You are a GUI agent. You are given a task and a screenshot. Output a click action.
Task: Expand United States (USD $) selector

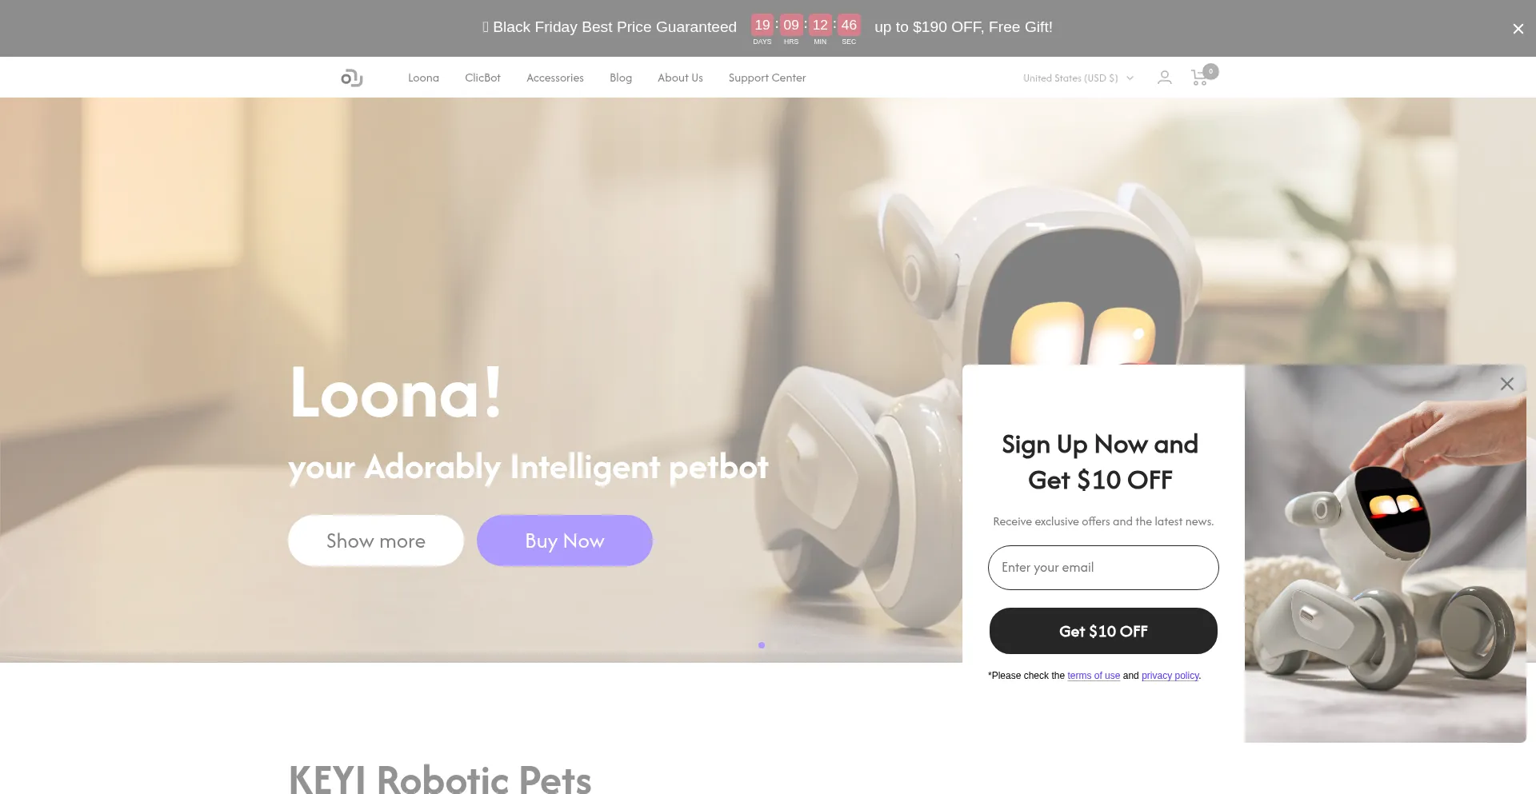pos(1078,78)
